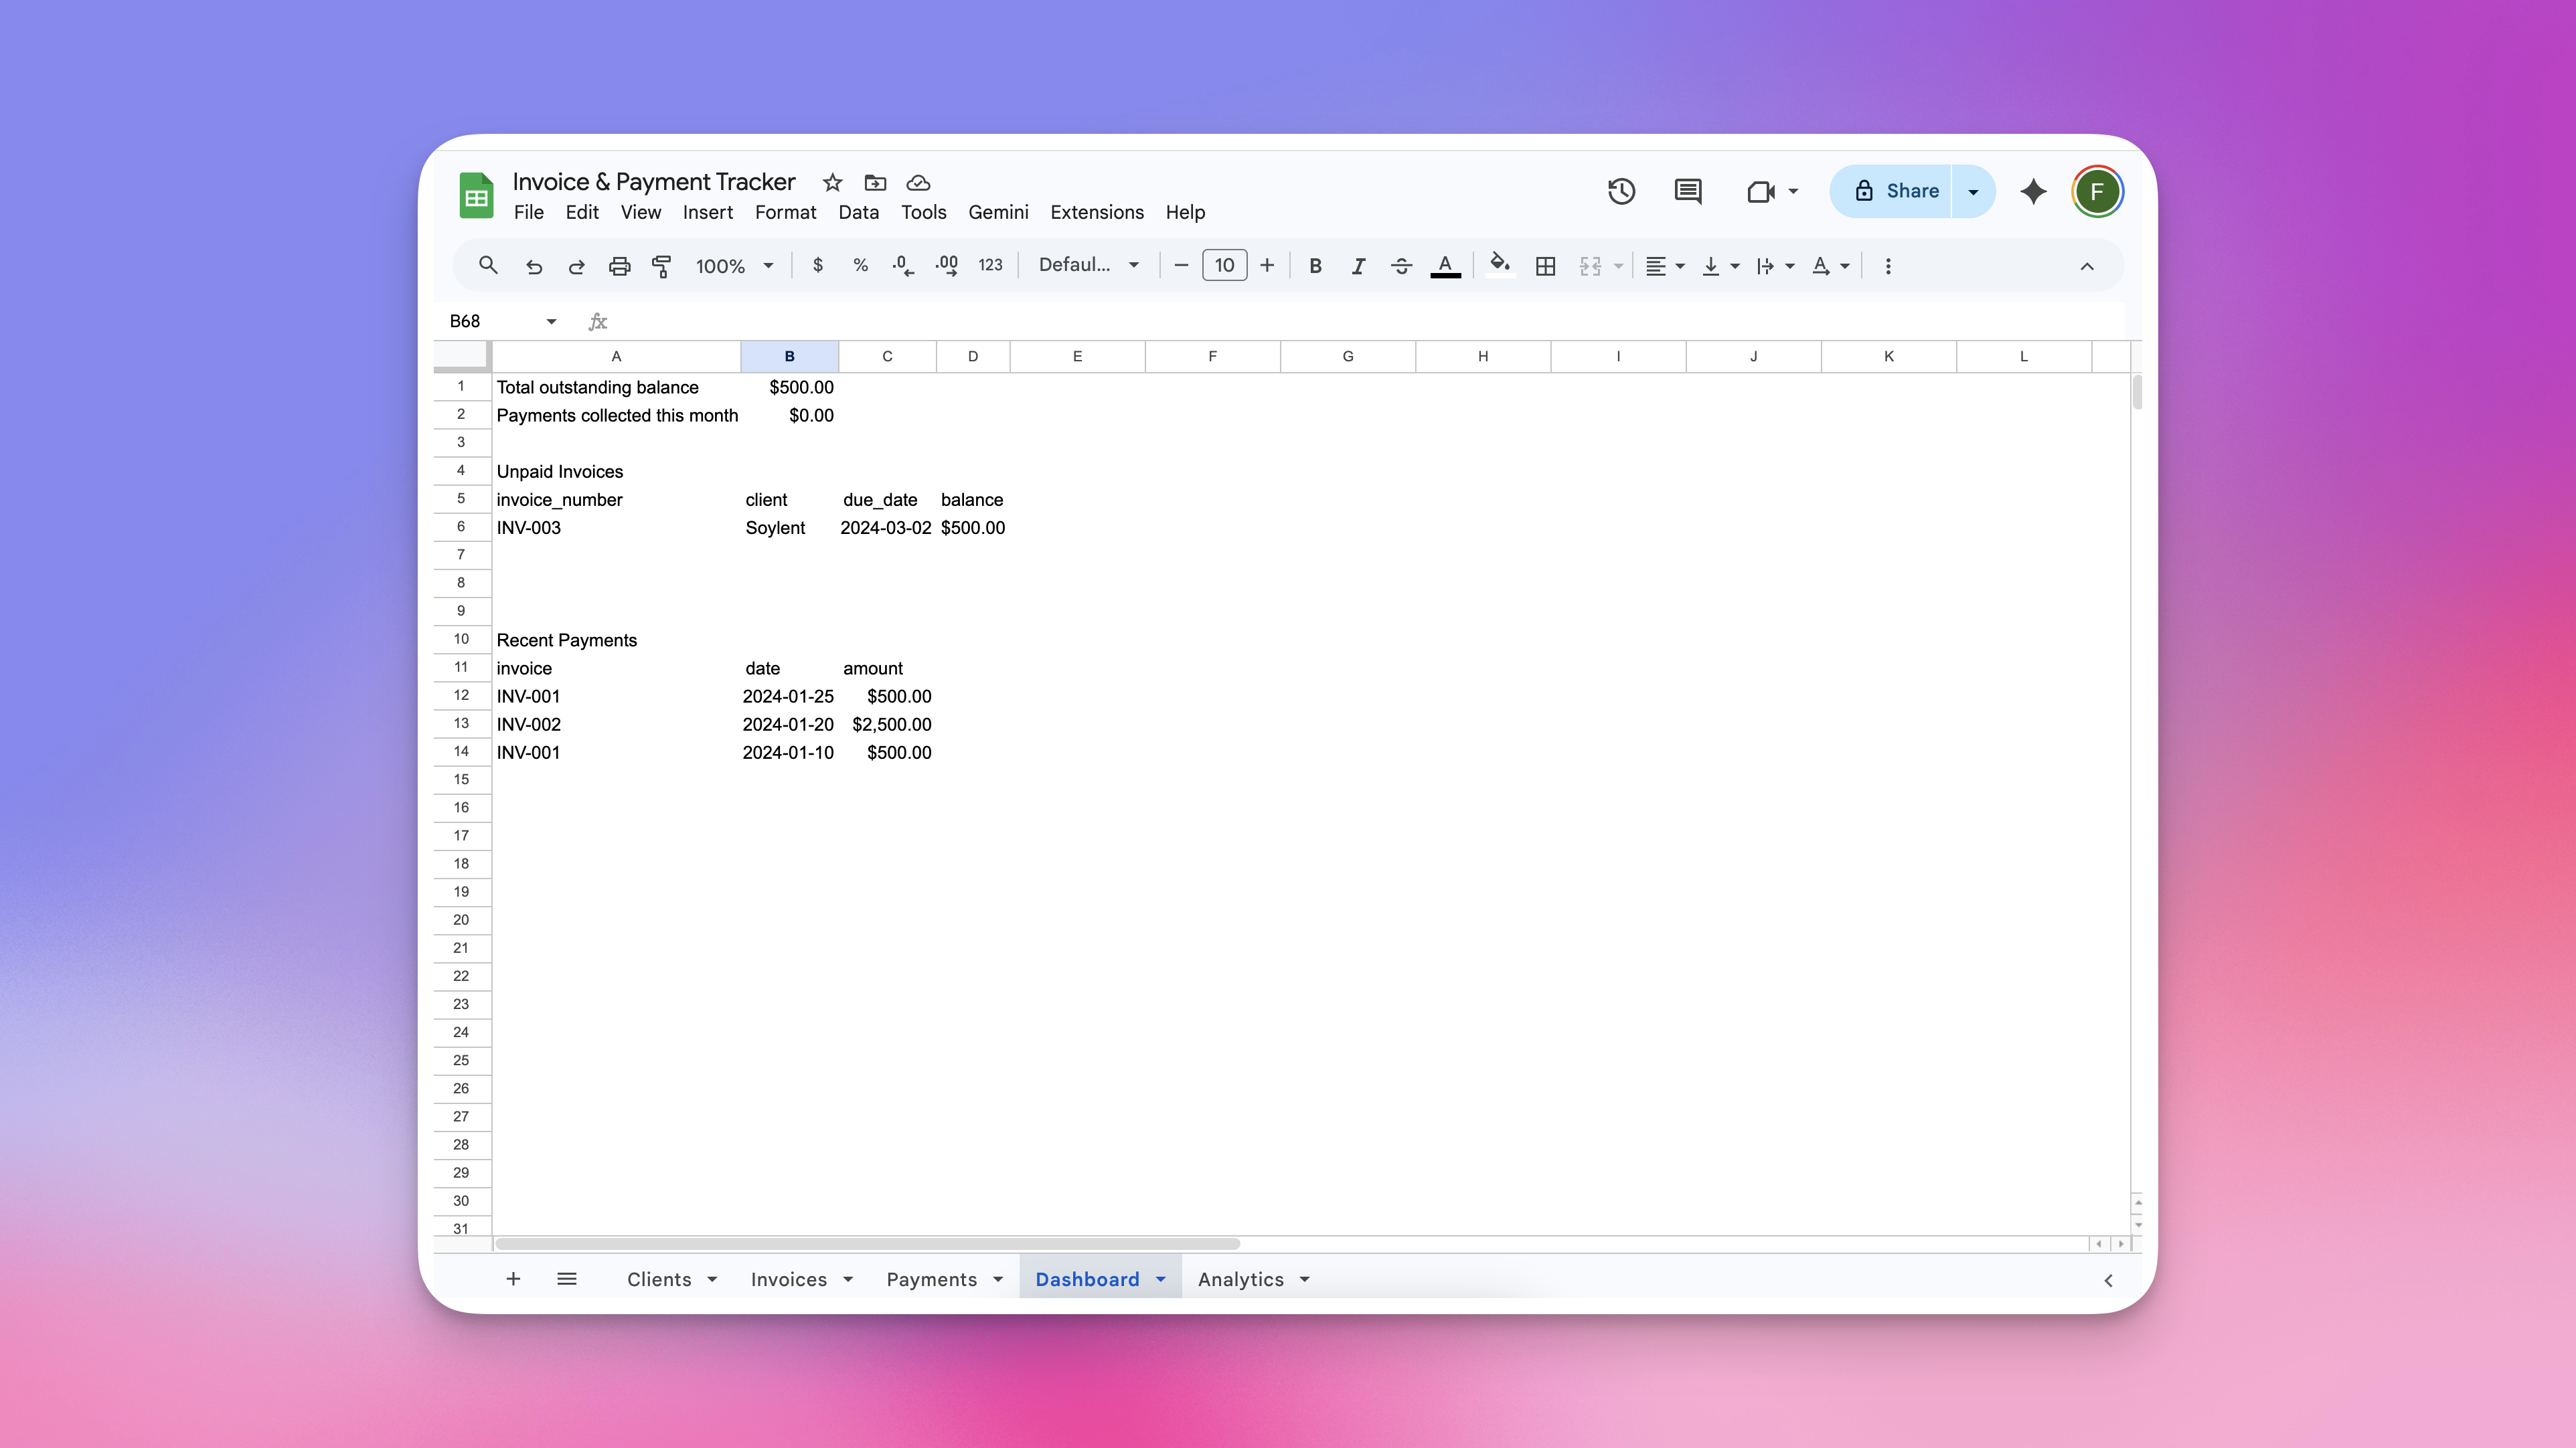Open the Format menu
The width and height of the screenshot is (2576, 1448).
click(786, 212)
